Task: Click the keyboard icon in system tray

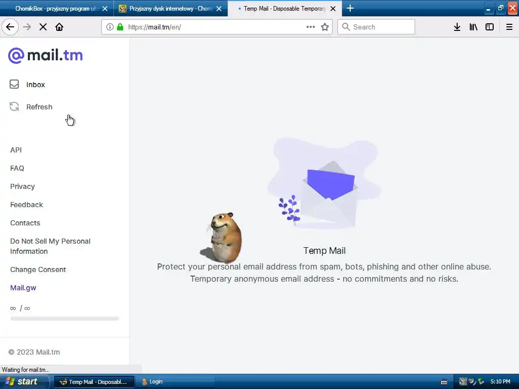Action: (x=444, y=382)
